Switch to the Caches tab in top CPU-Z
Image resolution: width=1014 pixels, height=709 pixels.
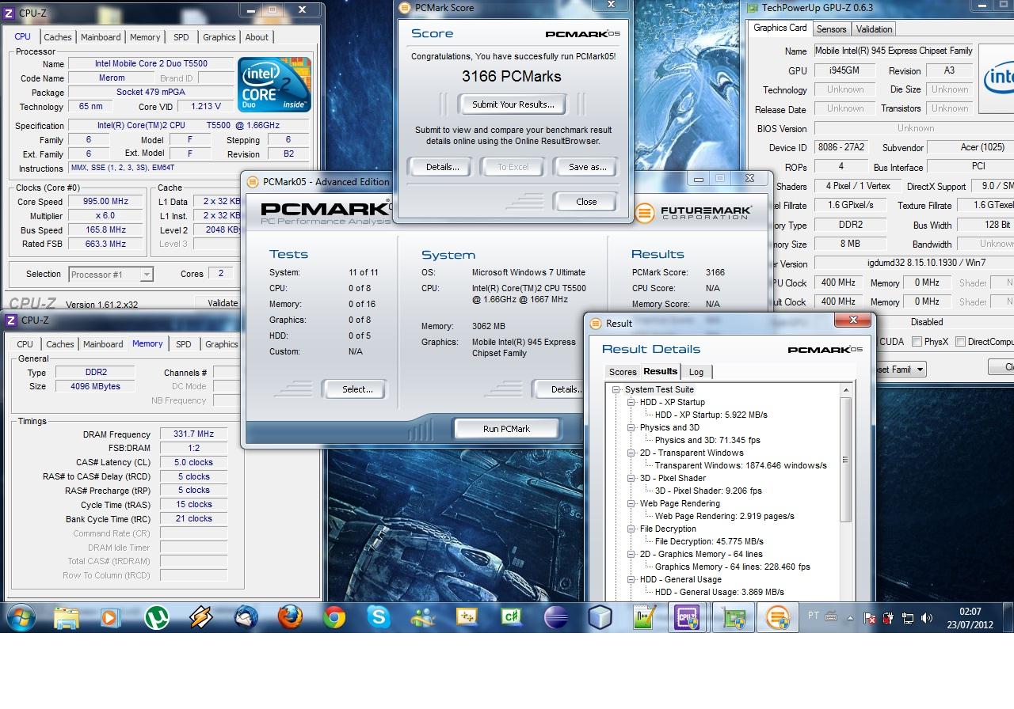58,37
